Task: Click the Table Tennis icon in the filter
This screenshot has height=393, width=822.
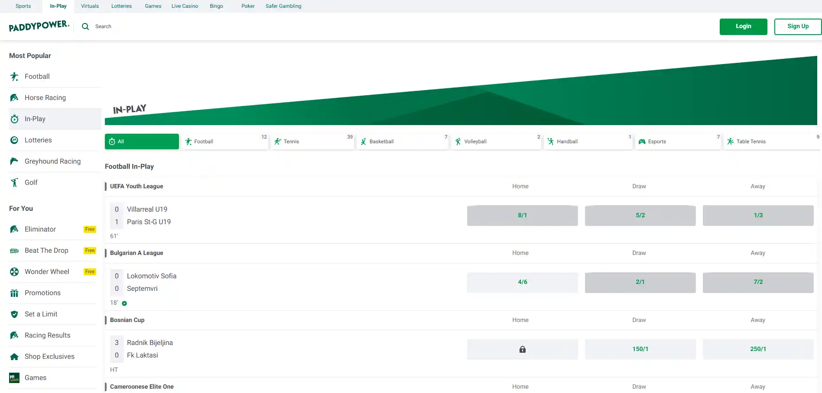Action: tap(731, 142)
